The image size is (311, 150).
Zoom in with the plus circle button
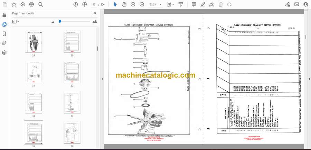click(x=142, y=4)
